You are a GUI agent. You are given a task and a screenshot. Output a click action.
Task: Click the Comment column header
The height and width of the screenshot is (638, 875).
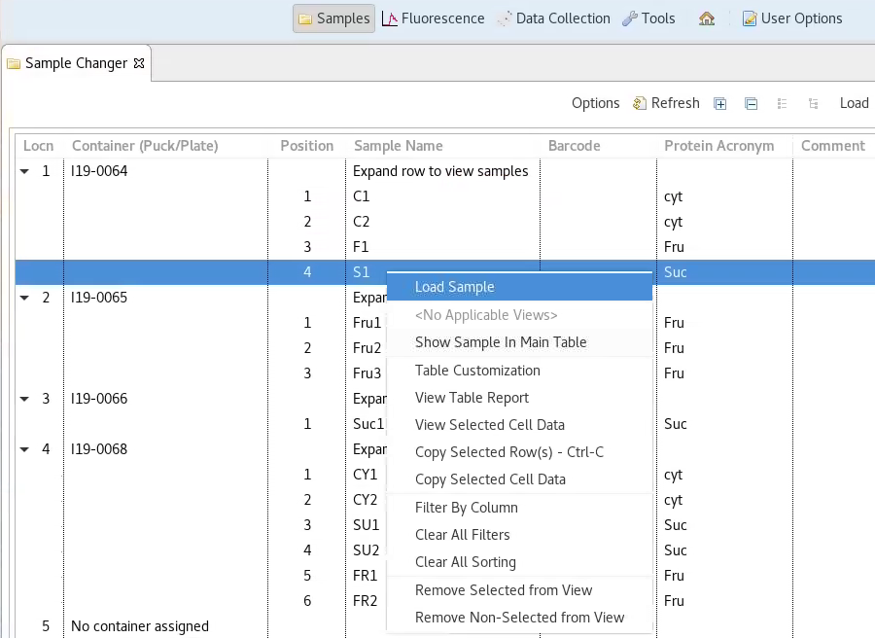point(833,146)
